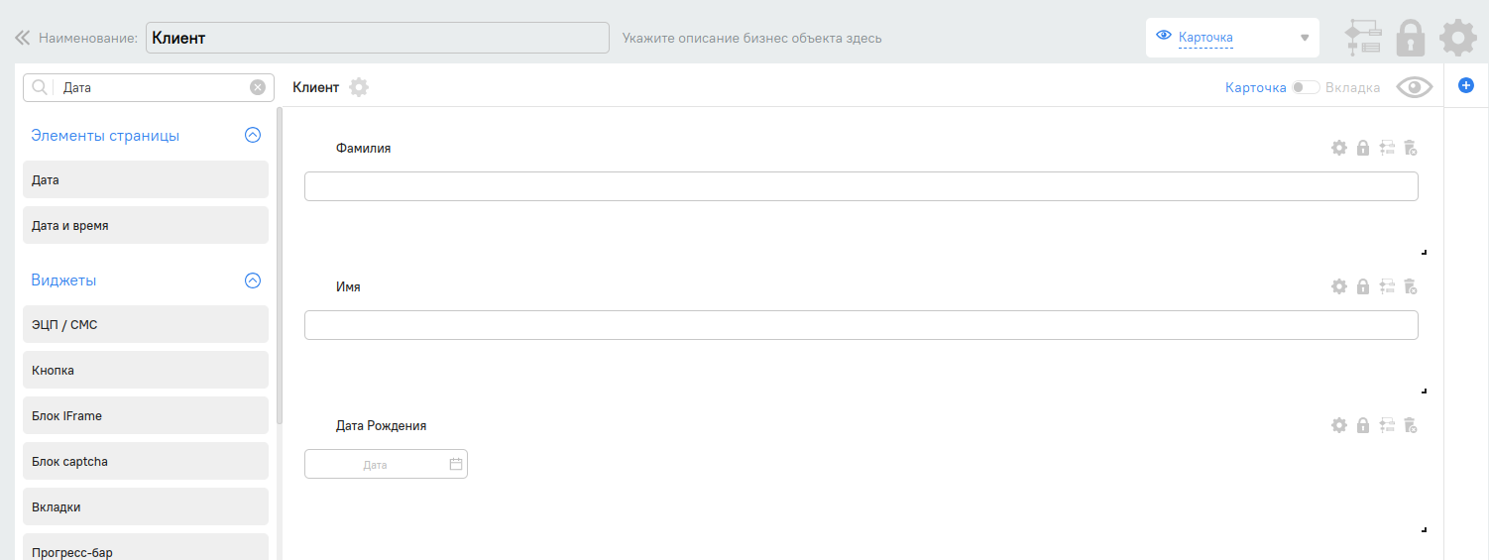Click the Наименование input containing Клиент
The width and height of the screenshot is (1489, 560).
click(x=377, y=38)
